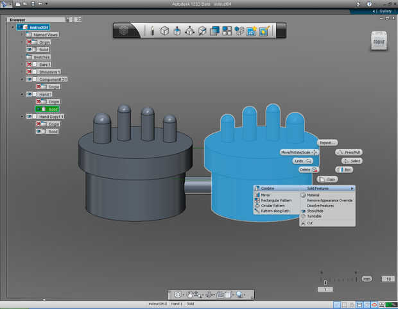This screenshot has width=398, height=309.
Task: Select Move/Rotate/Scale in the marking menu
Action: pyautogui.click(x=299, y=152)
